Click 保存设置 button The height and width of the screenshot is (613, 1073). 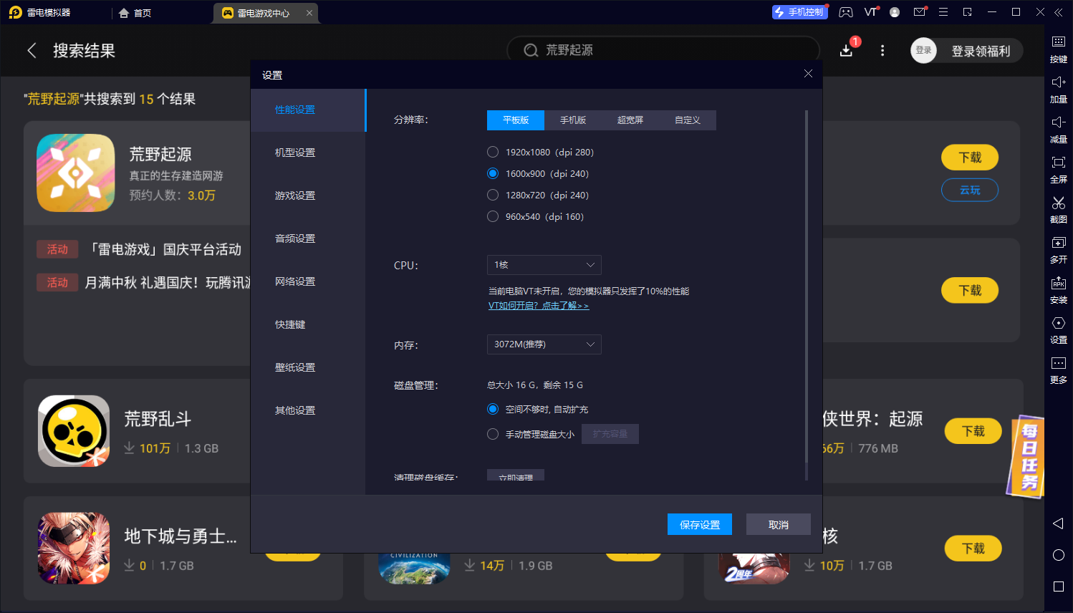(700, 525)
